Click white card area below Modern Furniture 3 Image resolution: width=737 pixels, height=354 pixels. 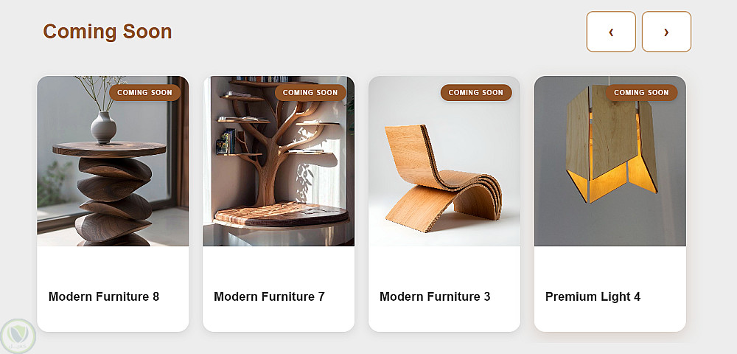pos(444,318)
